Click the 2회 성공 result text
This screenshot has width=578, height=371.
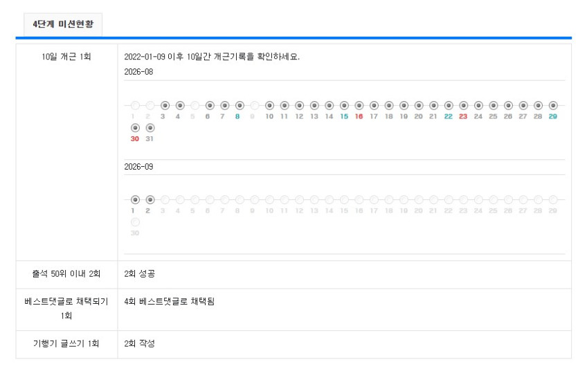pyautogui.click(x=140, y=273)
